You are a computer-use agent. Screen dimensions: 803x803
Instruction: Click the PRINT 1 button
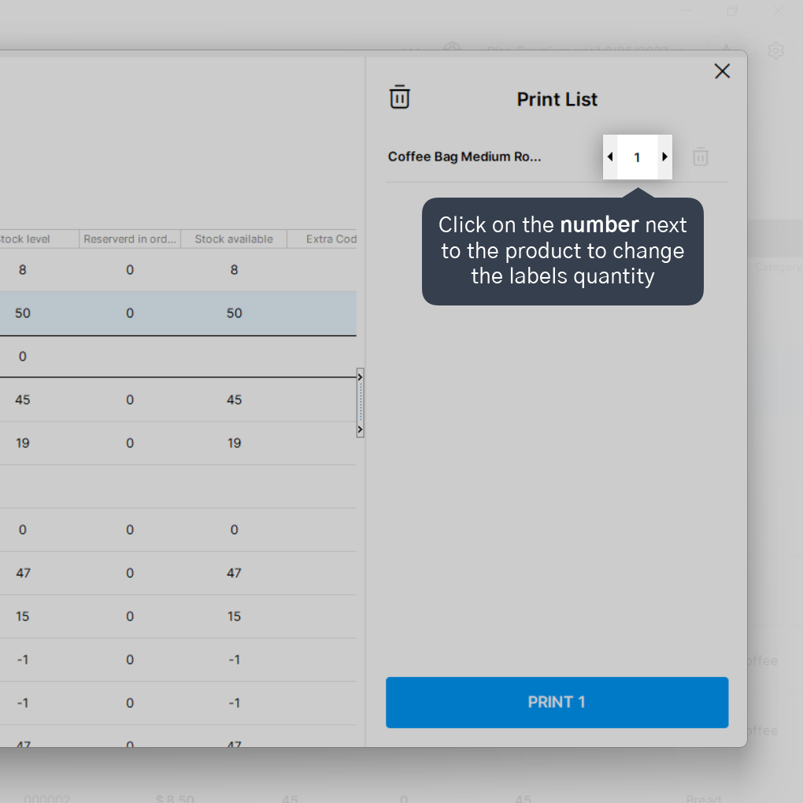click(x=557, y=702)
